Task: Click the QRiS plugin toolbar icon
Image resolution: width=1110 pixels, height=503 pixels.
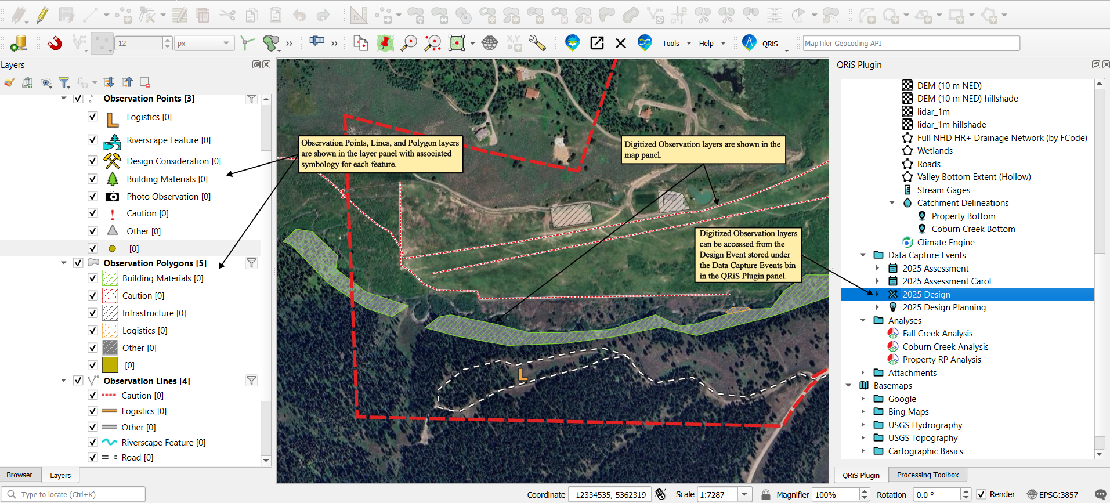Action: point(750,43)
